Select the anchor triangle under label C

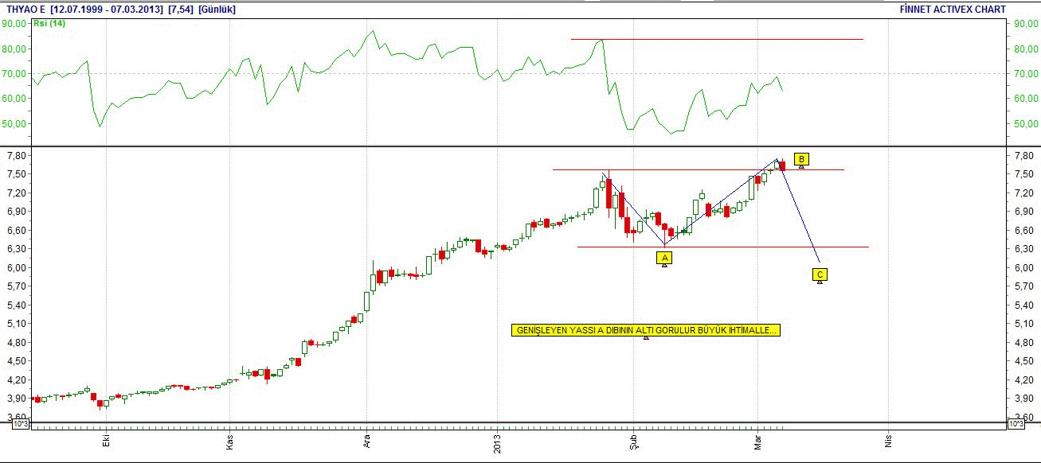[x=820, y=282]
